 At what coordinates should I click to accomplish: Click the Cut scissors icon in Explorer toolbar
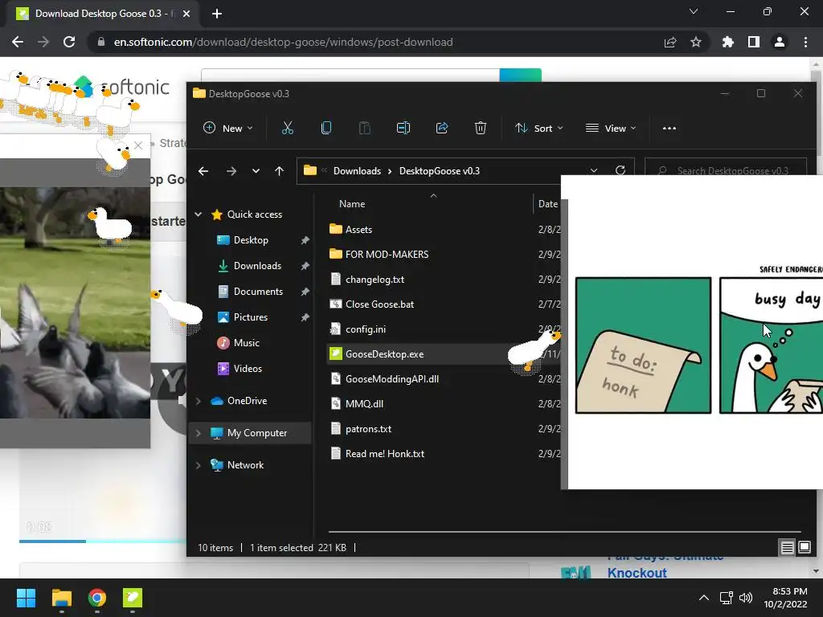tap(287, 128)
